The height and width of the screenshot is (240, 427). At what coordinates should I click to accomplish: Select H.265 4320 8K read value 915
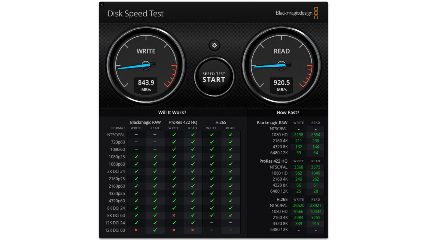pos(316,224)
